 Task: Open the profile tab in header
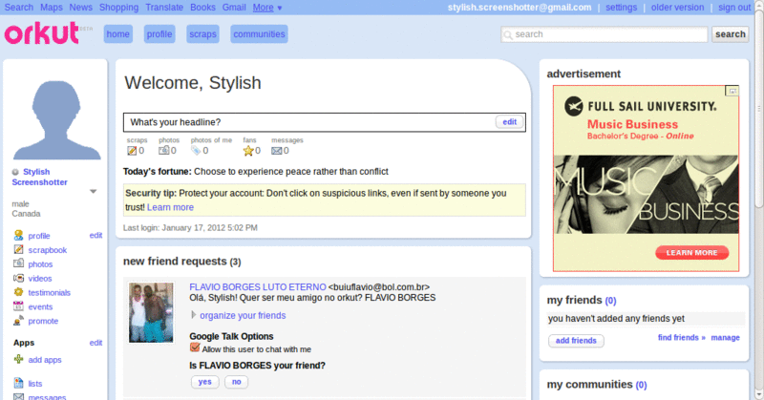159,34
